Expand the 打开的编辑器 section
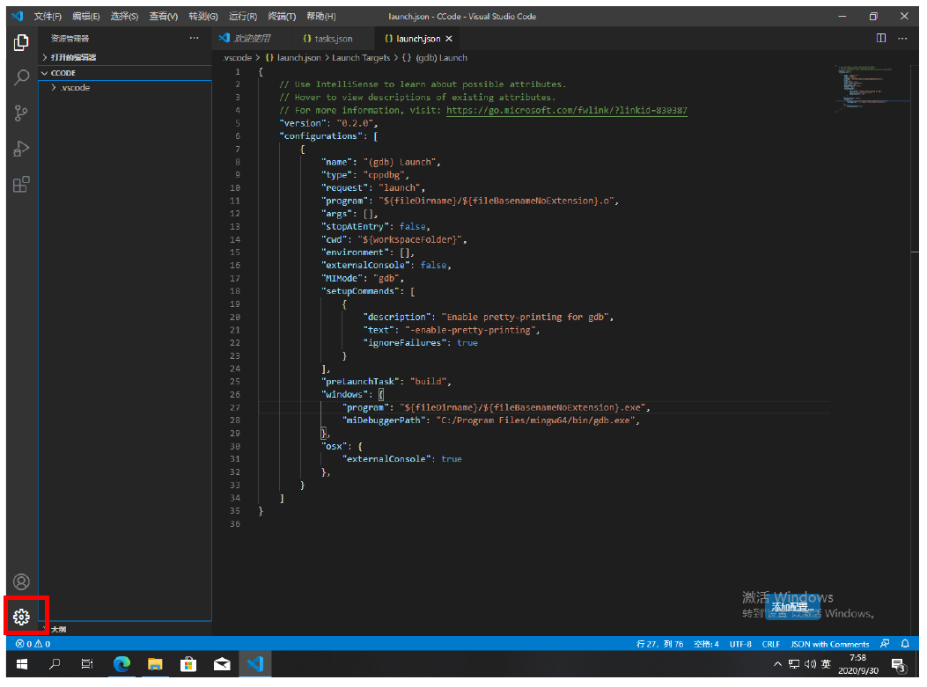This screenshot has height=687, width=927. [73, 57]
